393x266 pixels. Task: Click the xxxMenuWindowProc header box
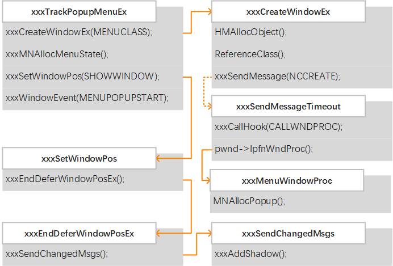click(x=287, y=180)
